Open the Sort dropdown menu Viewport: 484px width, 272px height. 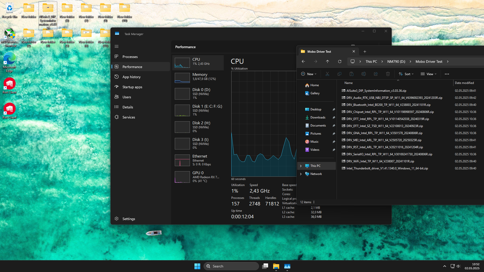406,74
